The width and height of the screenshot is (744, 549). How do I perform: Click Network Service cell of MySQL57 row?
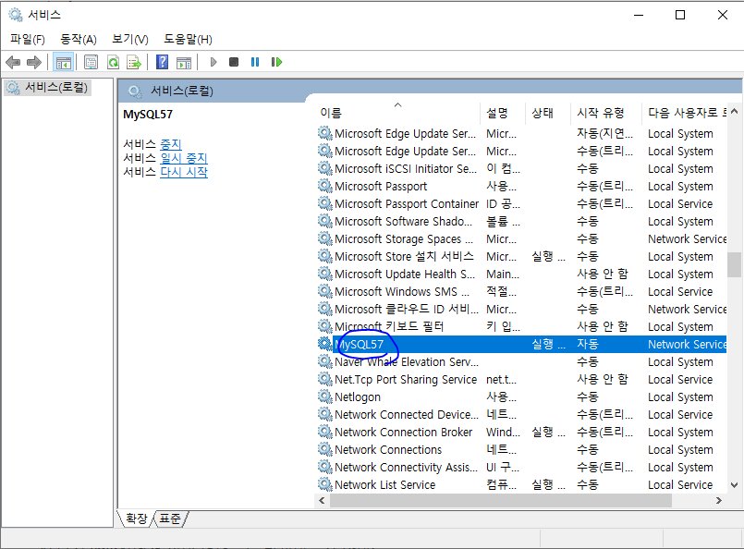[687, 344]
